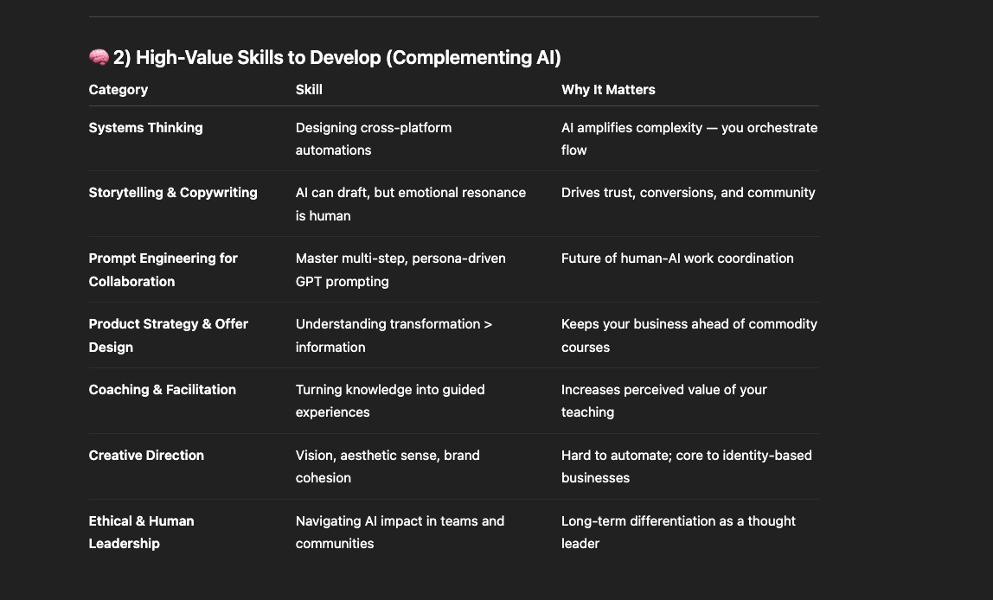Click the 'Category' column header
The height and width of the screenshot is (600, 993).
pos(119,90)
